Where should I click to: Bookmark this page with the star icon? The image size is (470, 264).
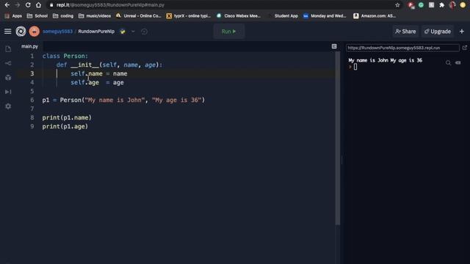click(x=397, y=5)
